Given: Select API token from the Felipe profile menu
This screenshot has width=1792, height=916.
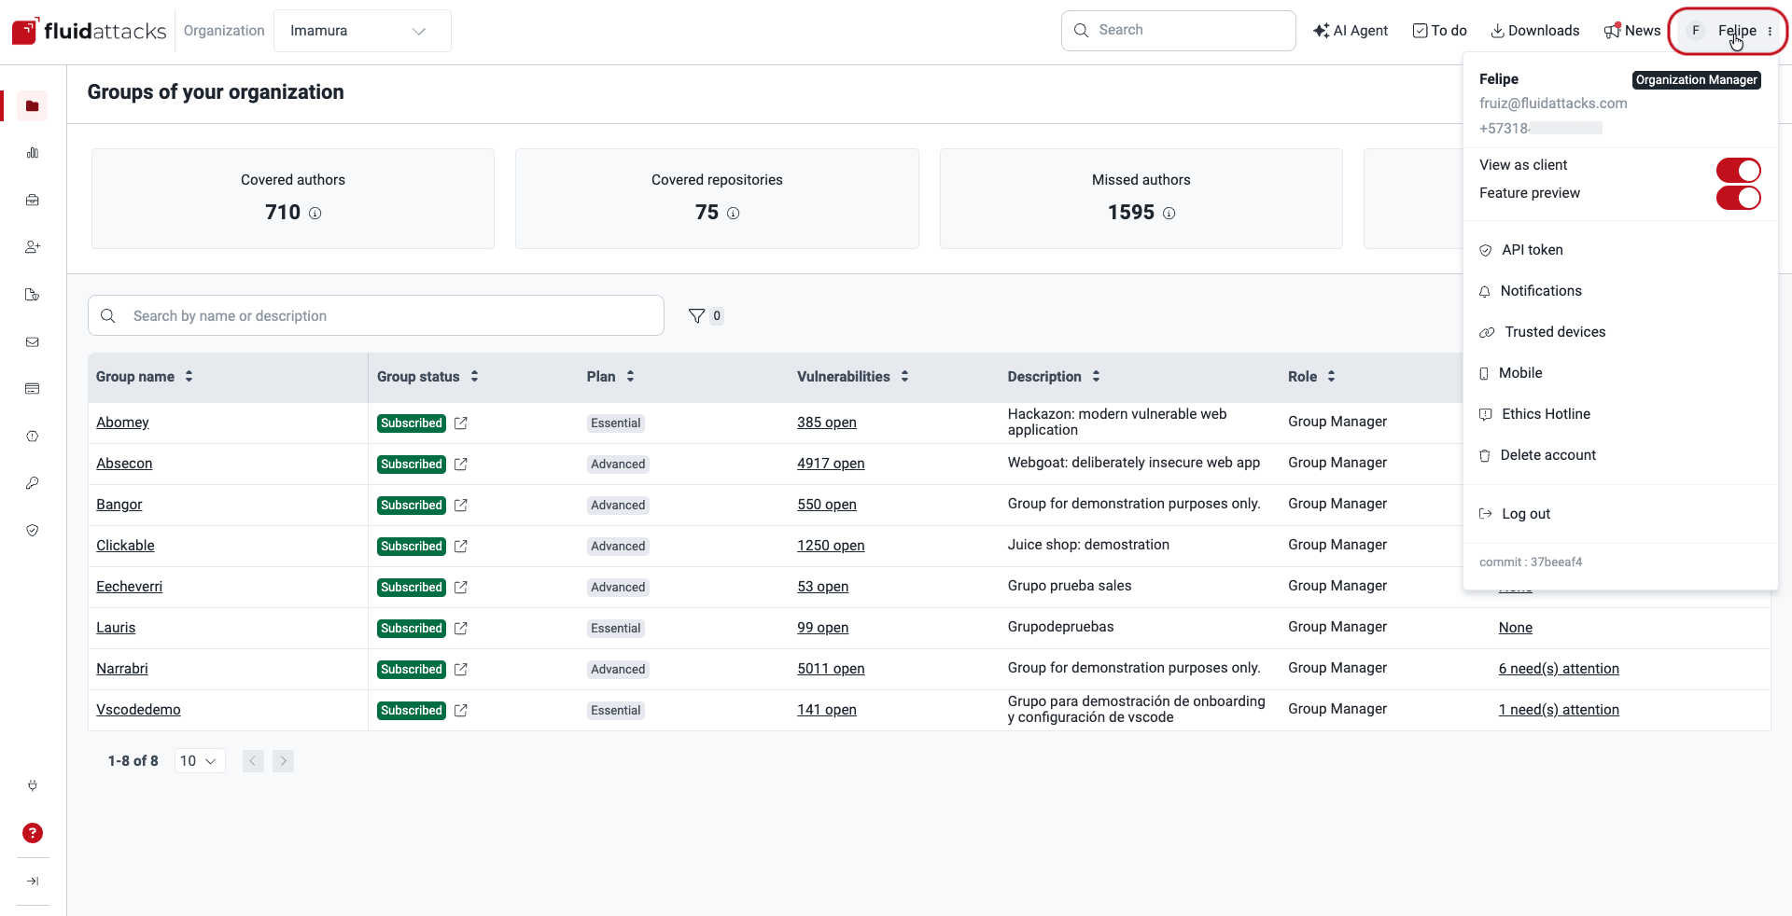Looking at the screenshot, I should point(1533,249).
